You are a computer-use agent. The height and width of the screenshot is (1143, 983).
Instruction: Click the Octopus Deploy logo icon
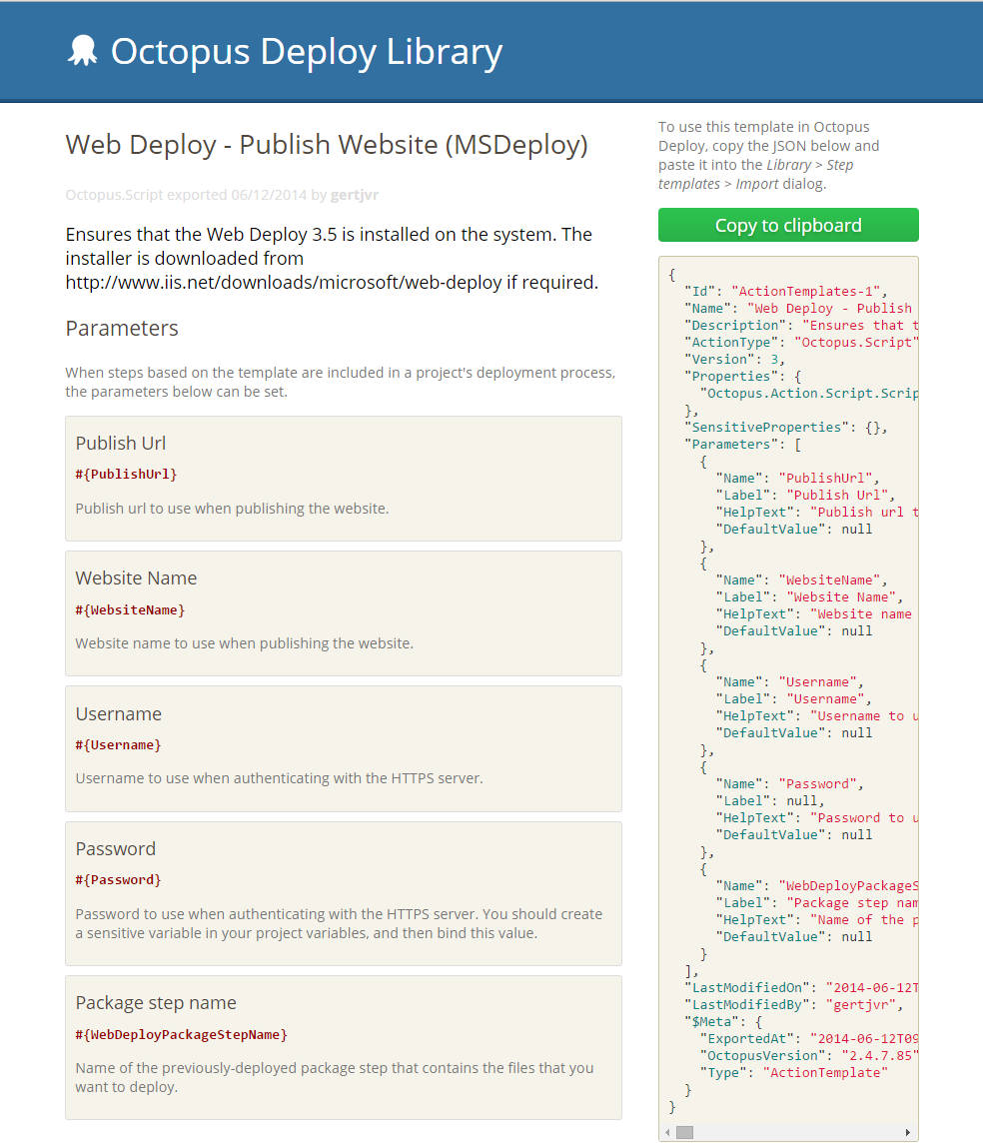tap(84, 50)
